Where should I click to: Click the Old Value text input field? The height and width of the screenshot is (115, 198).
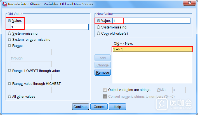[x=49, y=27]
